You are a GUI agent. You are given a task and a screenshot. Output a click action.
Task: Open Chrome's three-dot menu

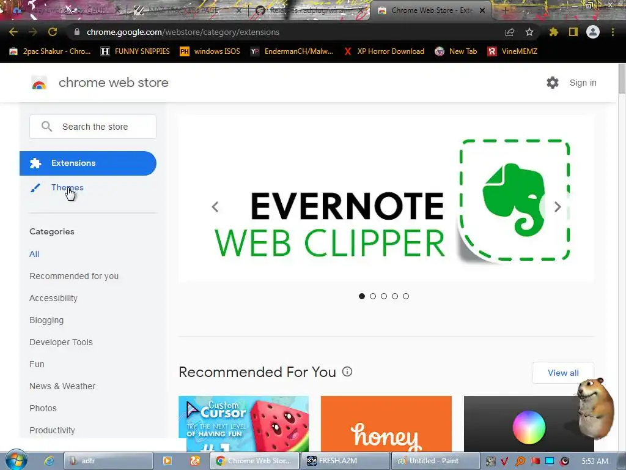point(613,32)
